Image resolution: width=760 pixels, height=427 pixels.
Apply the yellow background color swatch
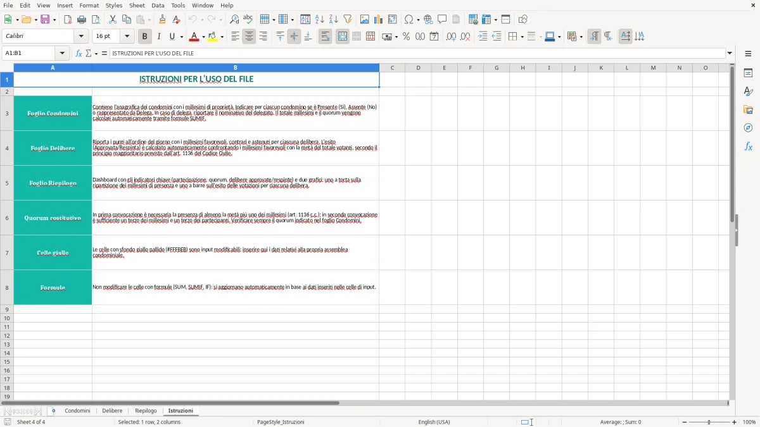coord(213,37)
